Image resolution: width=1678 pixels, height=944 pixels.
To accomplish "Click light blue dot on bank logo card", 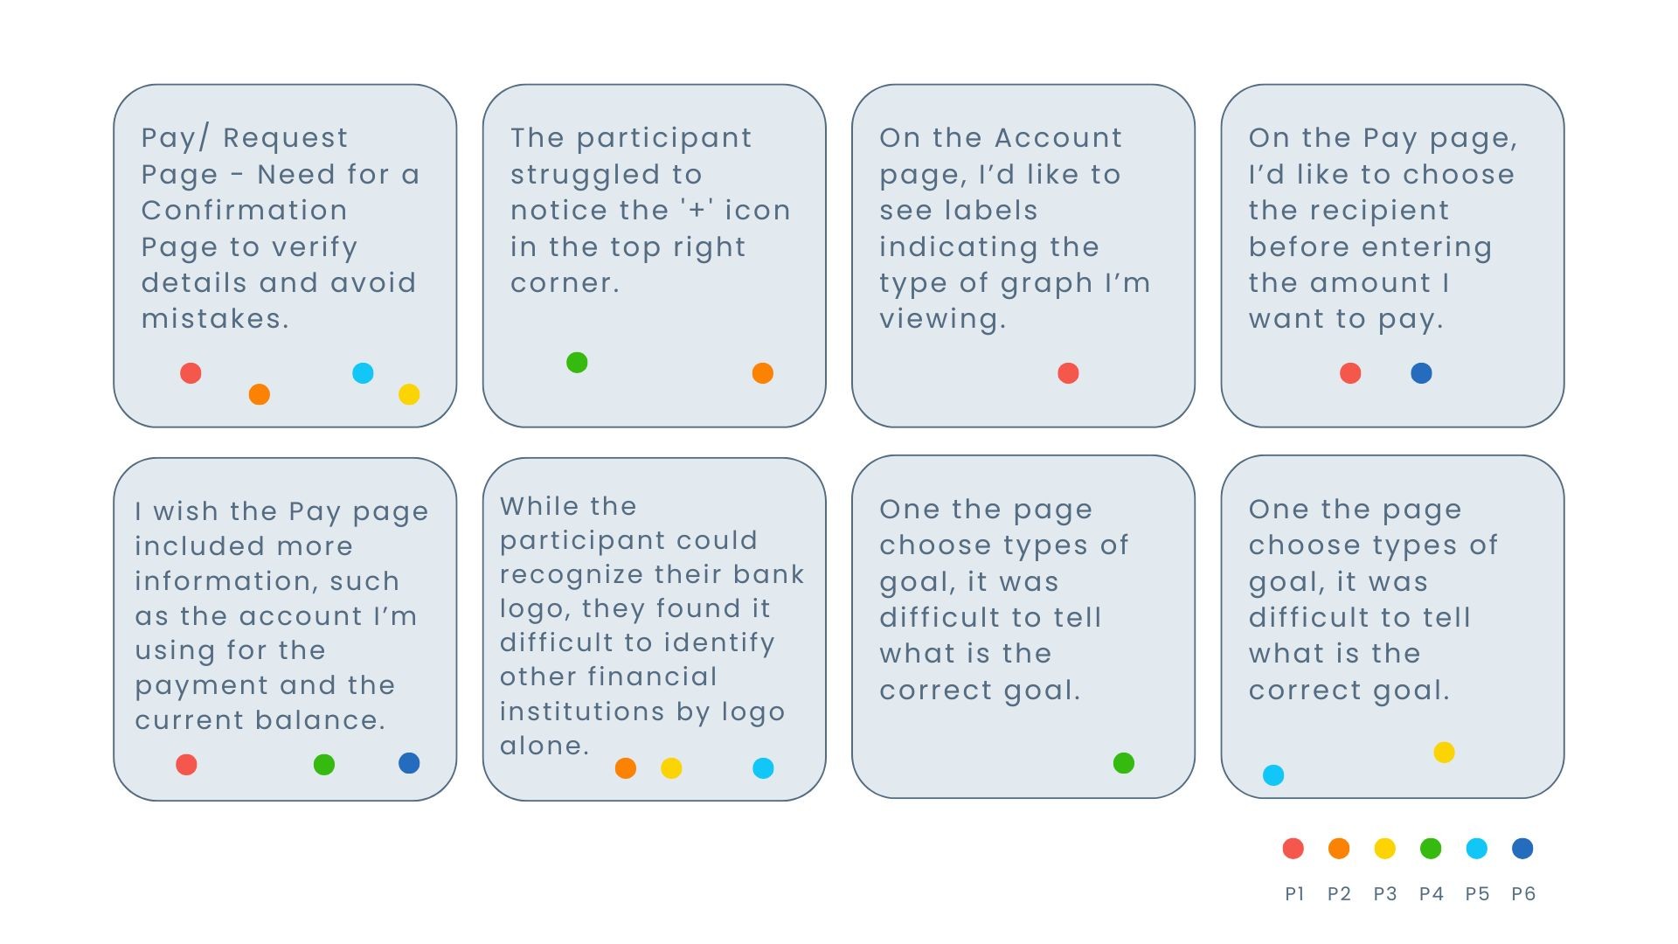I will 763,768.
